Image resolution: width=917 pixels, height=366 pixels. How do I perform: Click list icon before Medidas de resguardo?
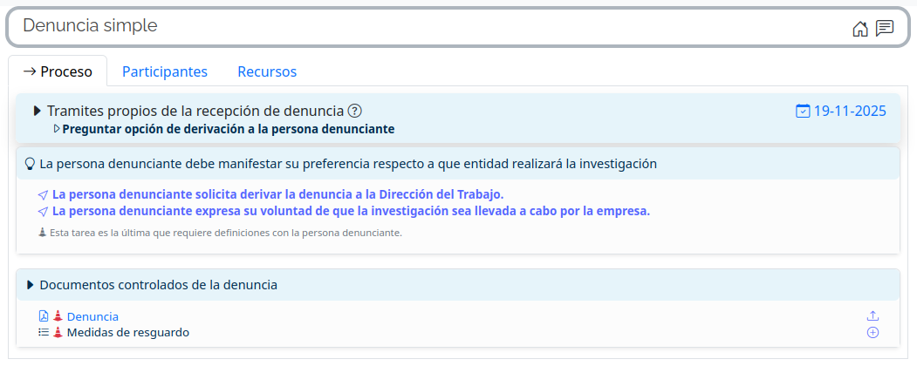[x=44, y=332]
